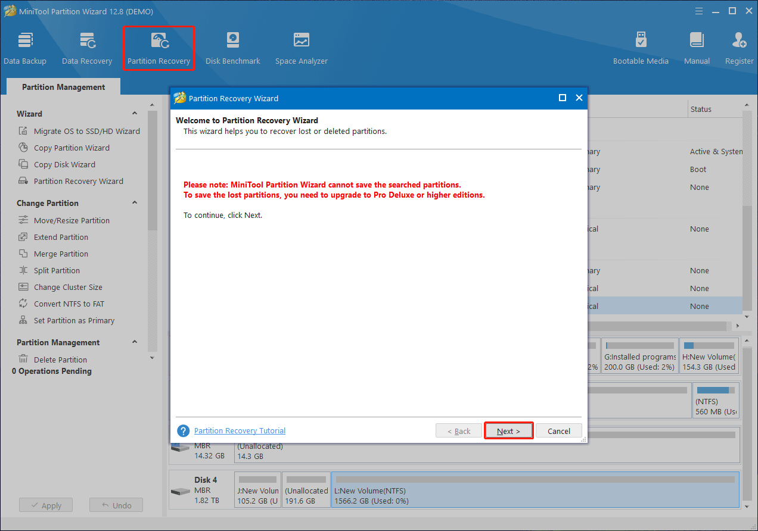Click Migrate OS to SSD/HD Wizard
758x531 pixels.
point(79,131)
